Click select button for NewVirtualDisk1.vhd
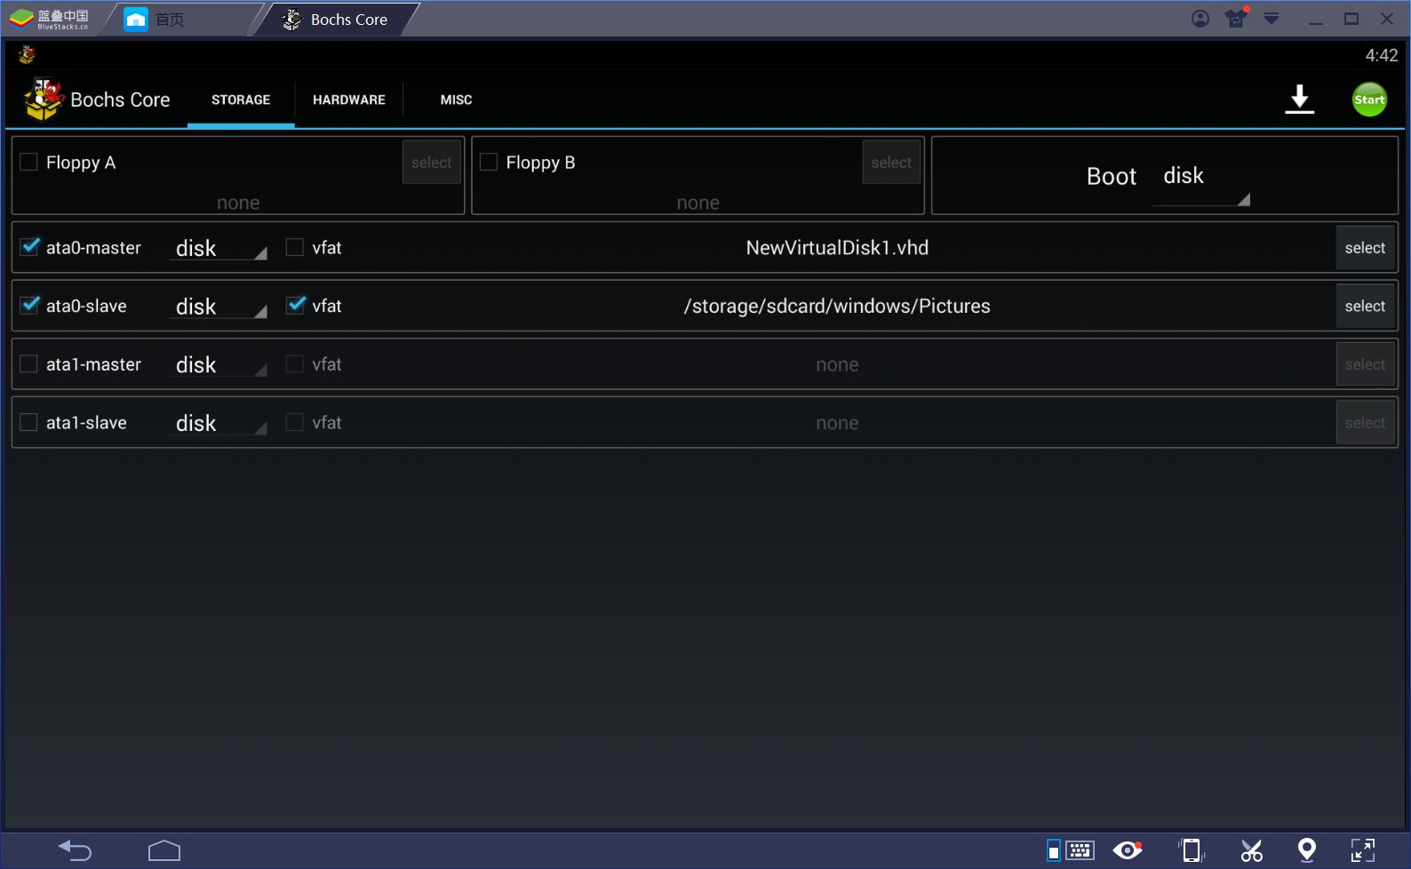Viewport: 1411px width, 869px height. pyautogui.click(x=1364, y=248)
